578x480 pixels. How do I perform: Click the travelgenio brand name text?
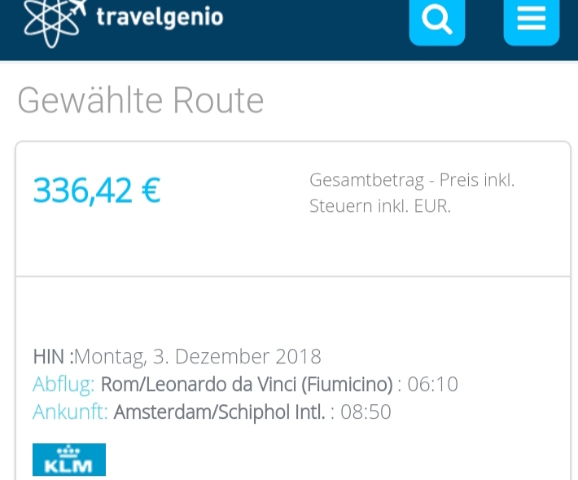(160, 18)
